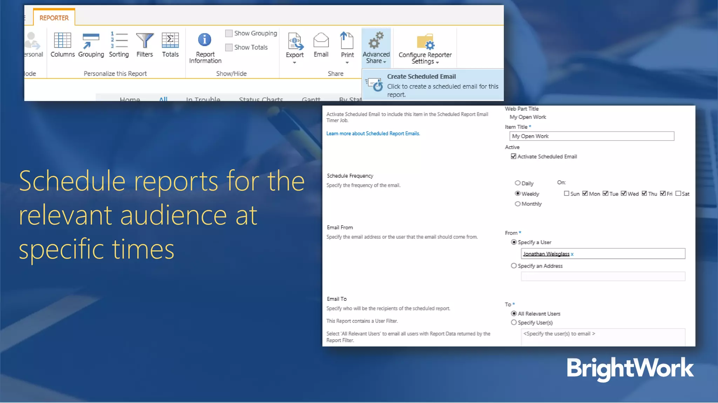Click the Create Scheduled Email icon
This screenshot has width=718, height=403.
[374, 85]
